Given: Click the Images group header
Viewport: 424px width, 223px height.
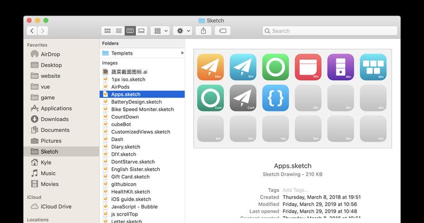Looking at the screenshot, I should click(x=110, y=63).
